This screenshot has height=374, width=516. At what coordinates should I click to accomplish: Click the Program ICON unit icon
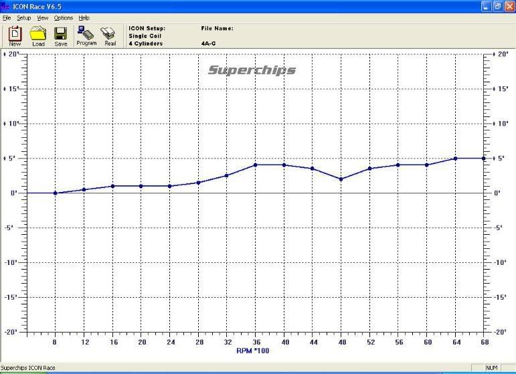(x=86, y=35)
